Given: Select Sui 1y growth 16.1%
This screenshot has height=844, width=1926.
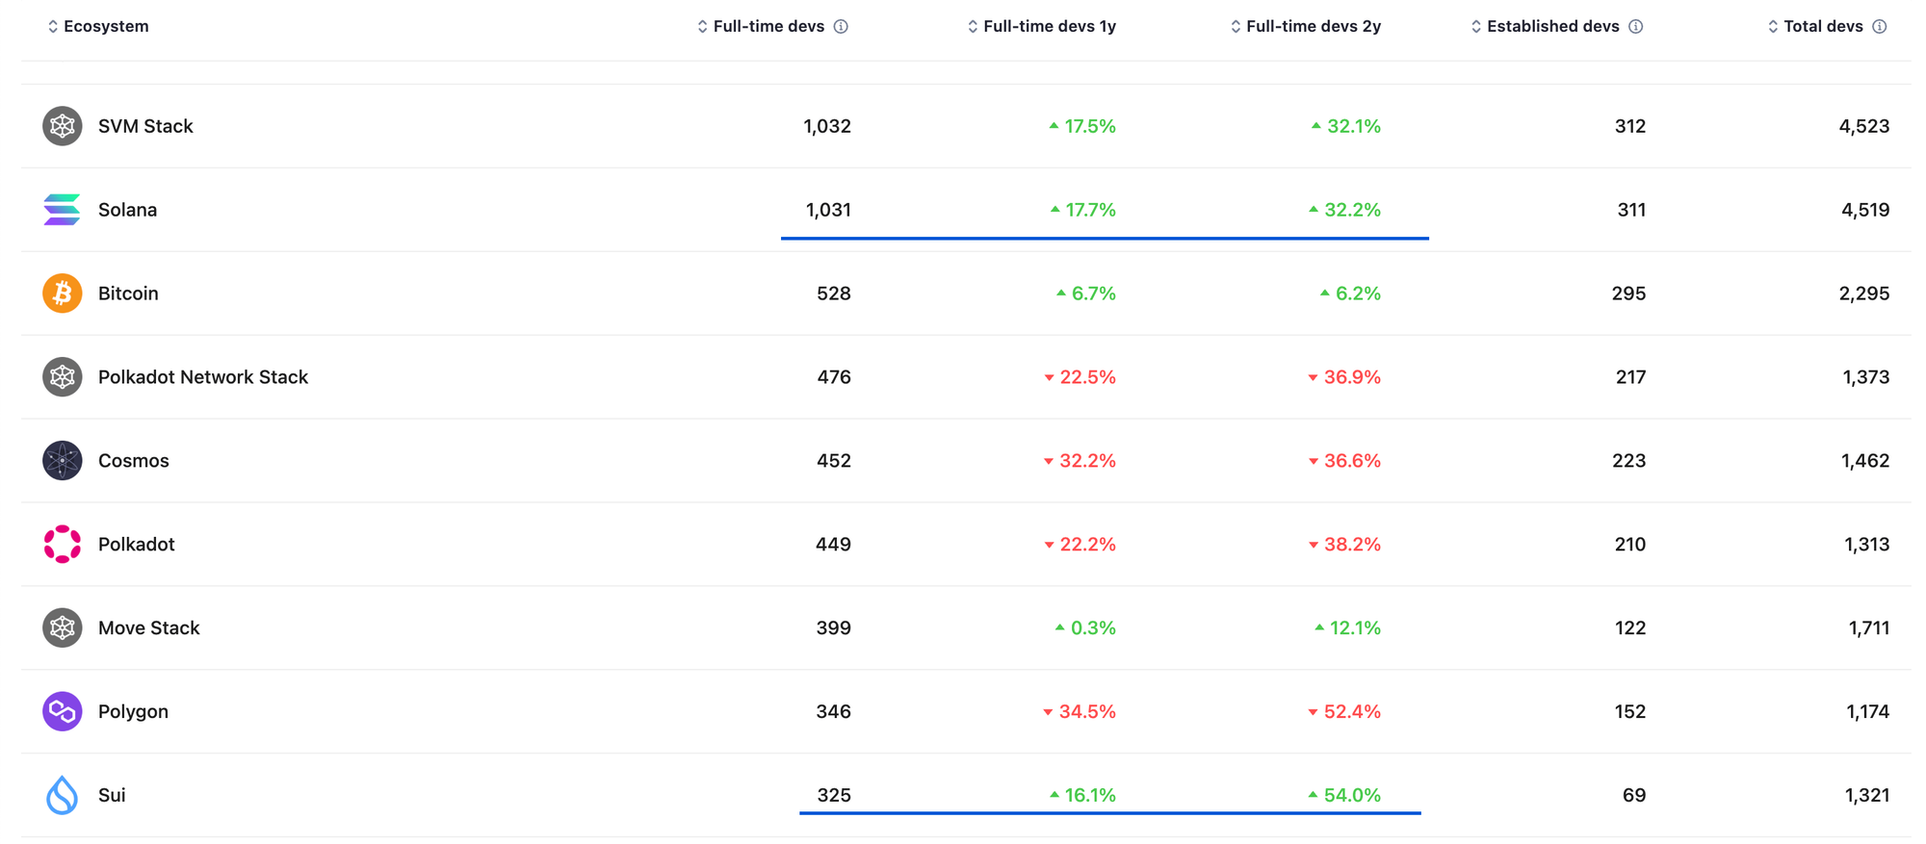Looking at the screenshot, I should click(x=1082, y=795).
